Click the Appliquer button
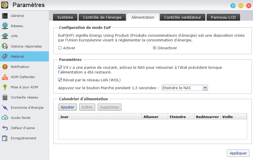Screen dimensions: 253x160 tap(238, 153)
